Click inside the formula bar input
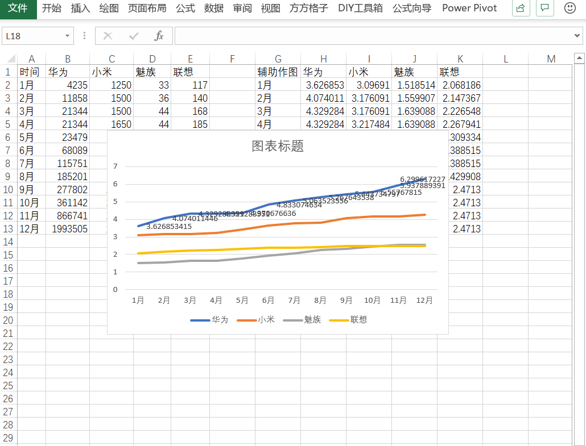The image size is (586, 446). pyautogui.click(x=374, y=36)
